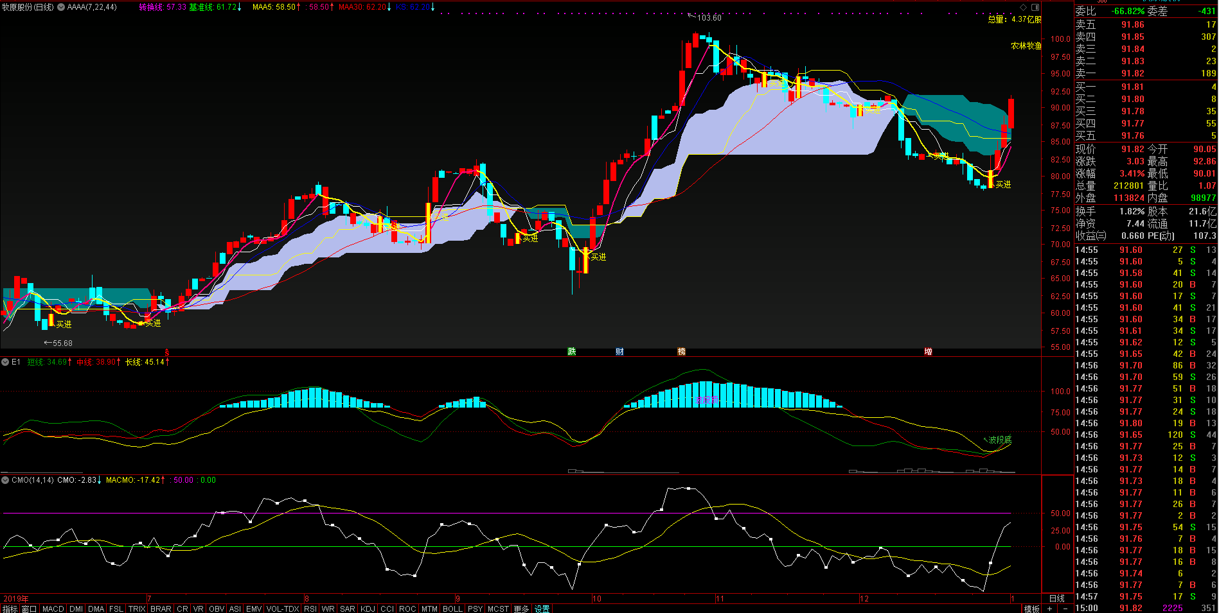Switch to ASI indicator
The height and width of the screenshot is (613, 1219).
click(235, 609)
